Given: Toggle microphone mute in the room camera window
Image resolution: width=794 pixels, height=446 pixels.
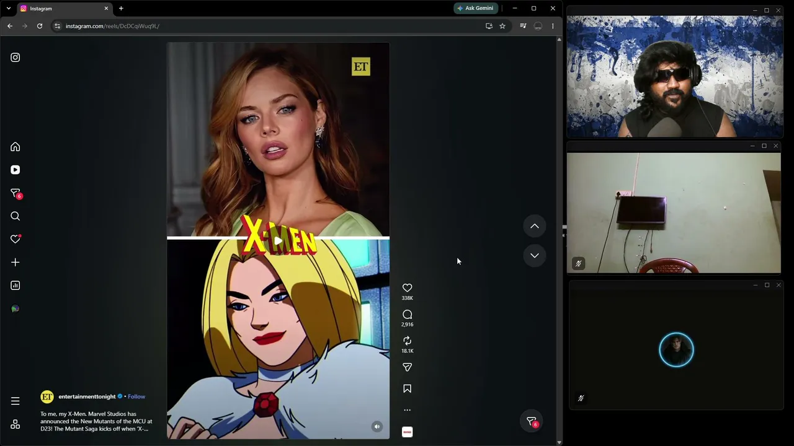Looking at the screenshot, I should [578, 264].
